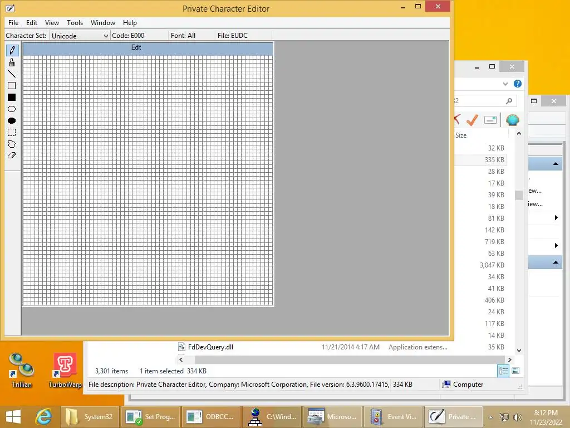Click the Edit window title bar
570x428 pixels.
148,48
